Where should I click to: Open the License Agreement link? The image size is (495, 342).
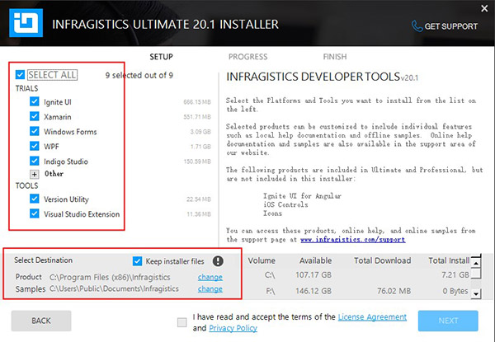click(372, 316)
